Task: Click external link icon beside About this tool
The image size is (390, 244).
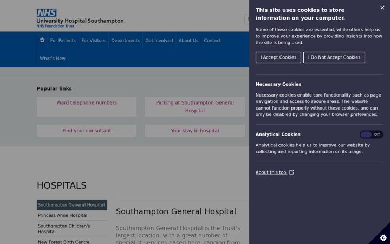Action: point(291,172)
